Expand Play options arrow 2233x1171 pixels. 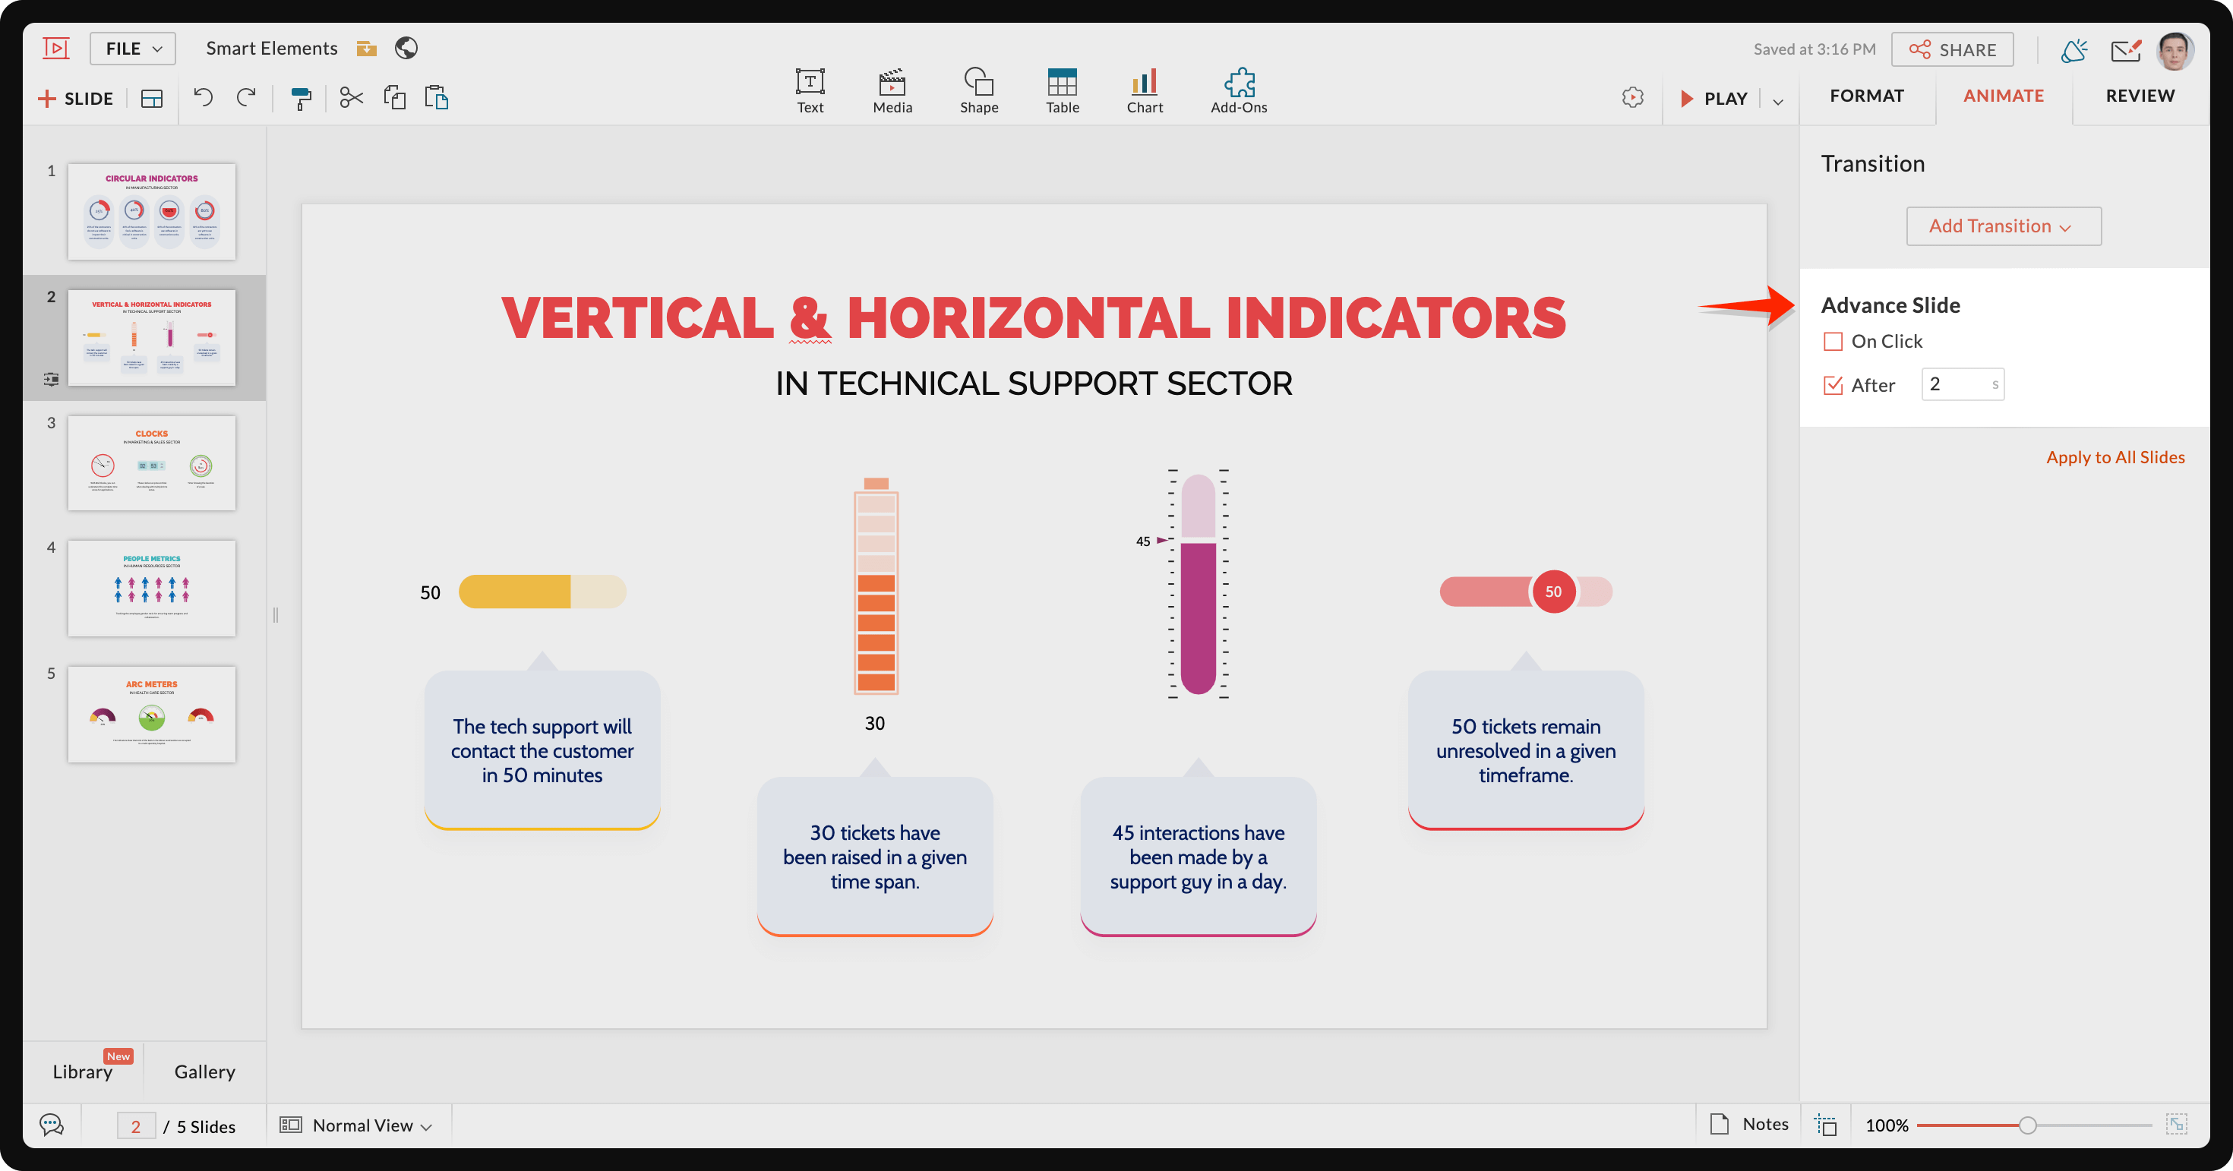1778,100
